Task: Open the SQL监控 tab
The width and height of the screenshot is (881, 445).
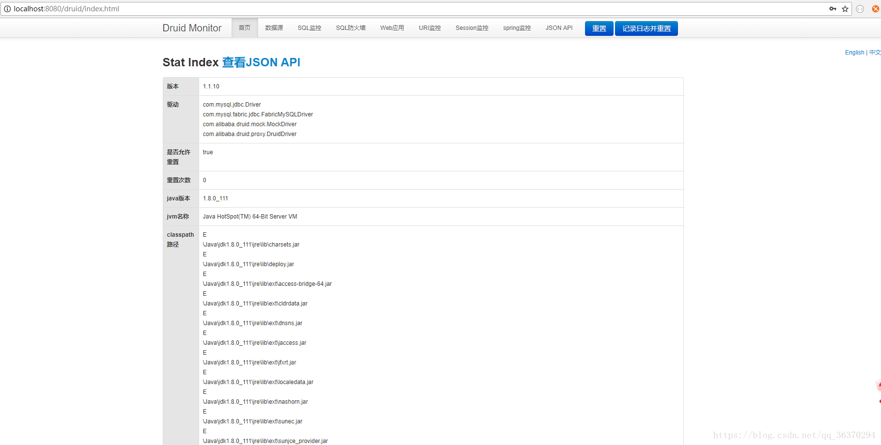Action: [x=309, y=28]
